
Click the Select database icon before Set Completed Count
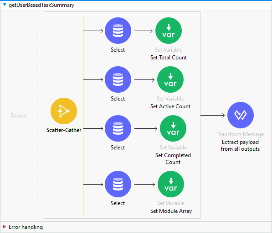tap(118, 128)
